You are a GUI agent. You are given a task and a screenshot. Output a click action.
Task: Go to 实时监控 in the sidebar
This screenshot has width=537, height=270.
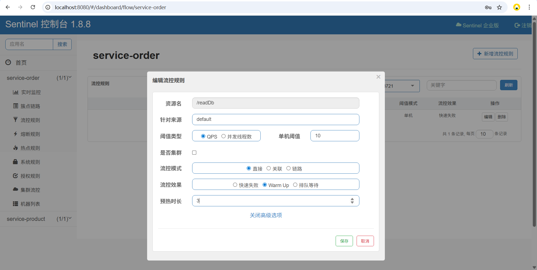31,92
